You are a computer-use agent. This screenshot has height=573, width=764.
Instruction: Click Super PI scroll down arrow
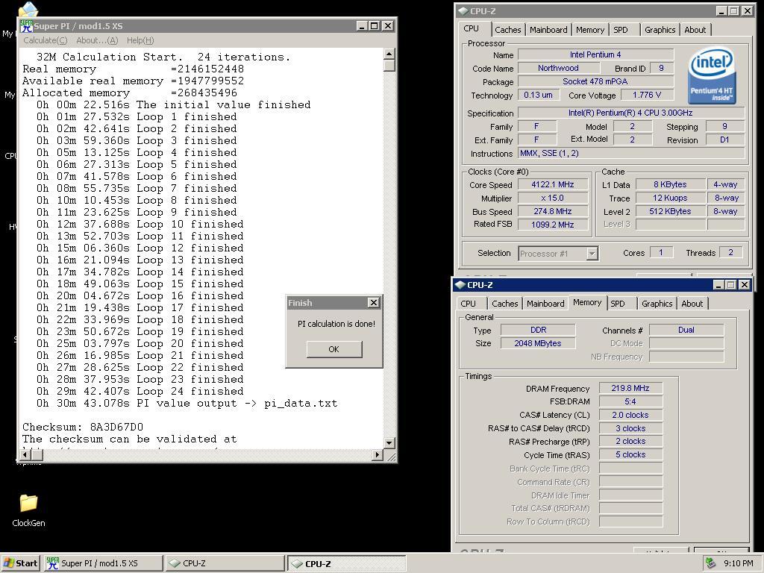click(x=389, y=443)
